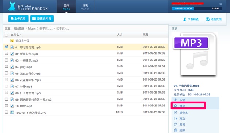This screenshot has width=230, height=133.
Task: Check the box for 04. 葬月.mp3
Action: pos(7,66)
